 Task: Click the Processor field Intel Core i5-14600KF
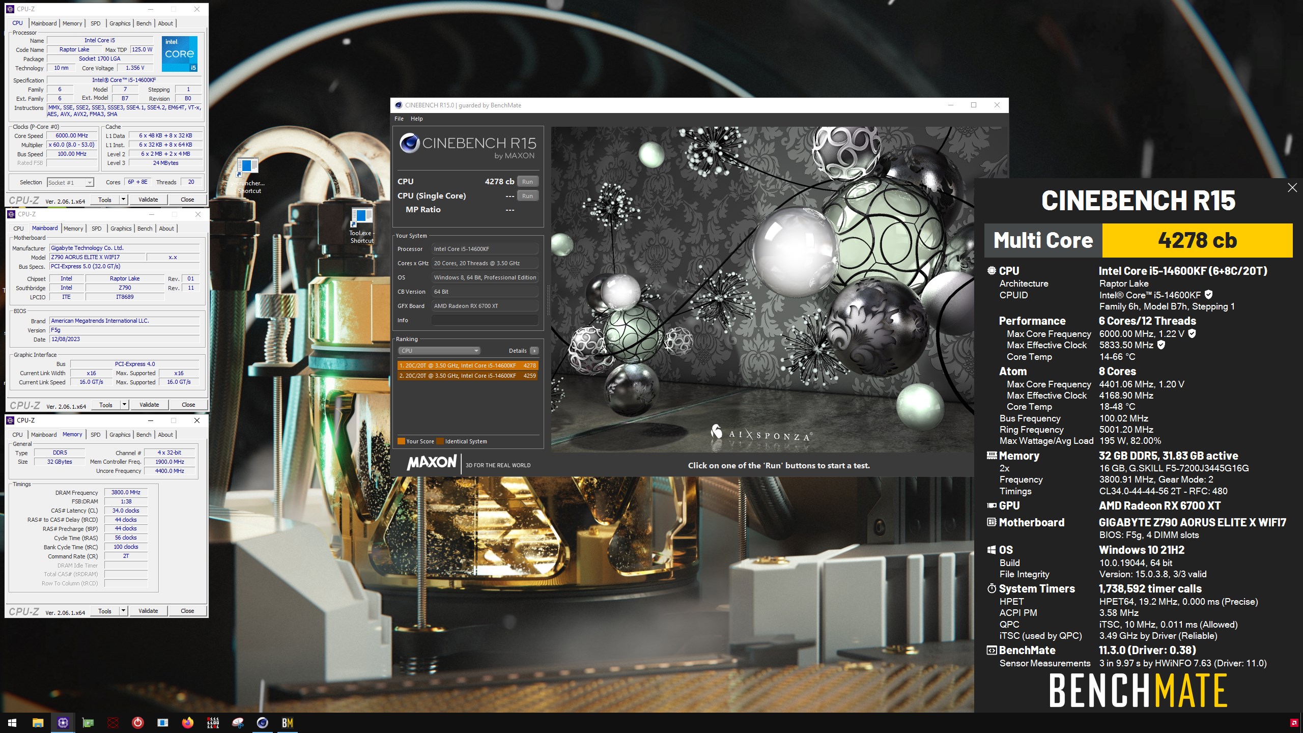[485, 249]
